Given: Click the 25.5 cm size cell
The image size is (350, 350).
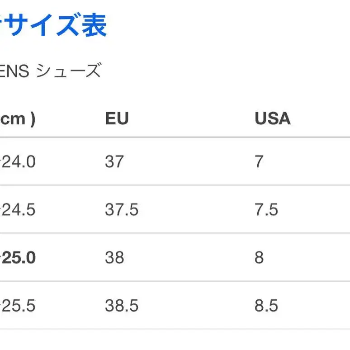Looking at the screenshot, I should 18,306.
